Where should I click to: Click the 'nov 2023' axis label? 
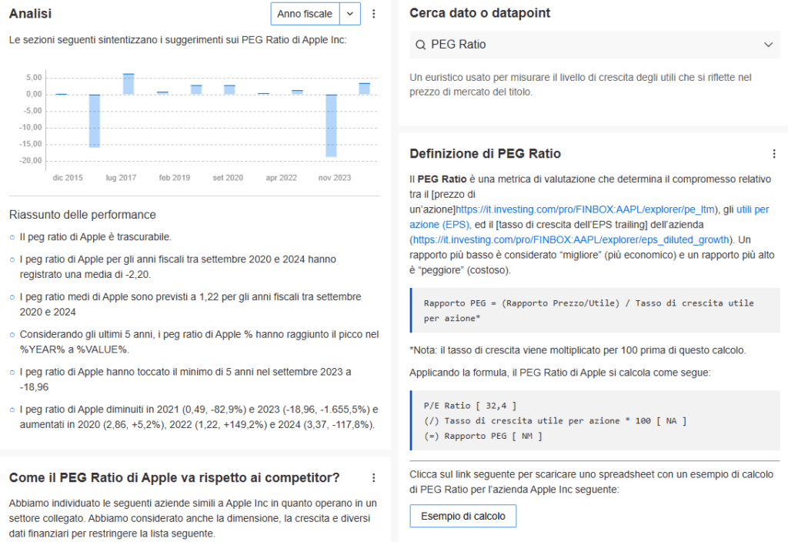[x=335, y=178]
